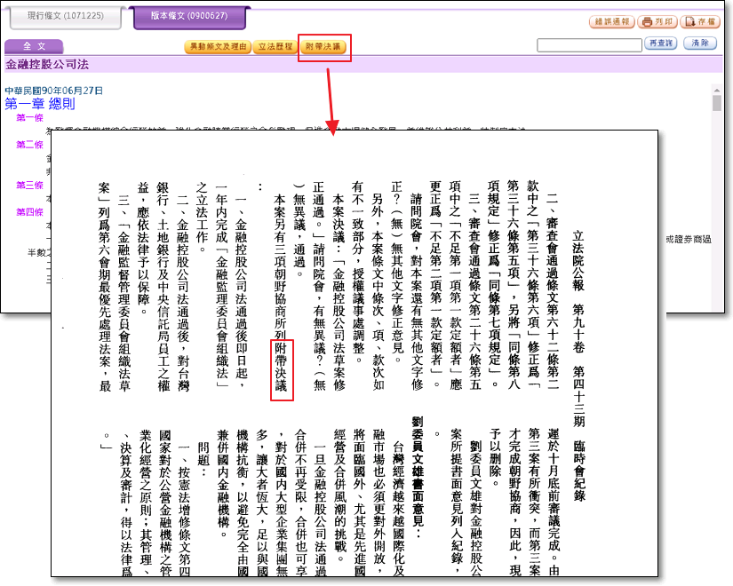This screenshot has width=733, height=586.
Task: Click the 異動條文及理由 button
Action: tap(216, 46)
